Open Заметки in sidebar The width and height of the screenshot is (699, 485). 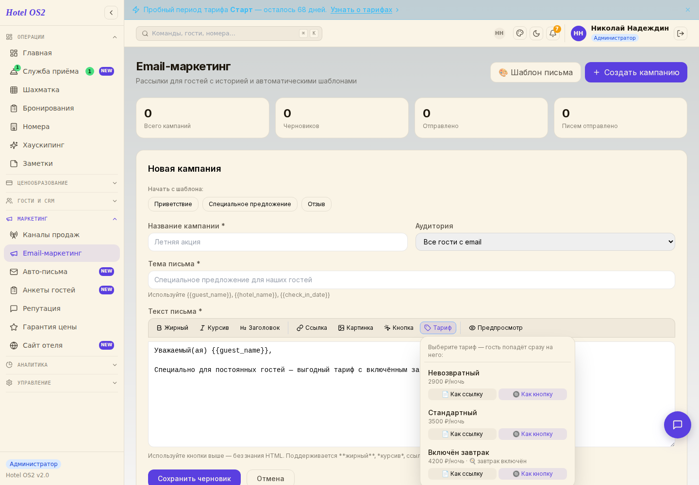[x=62, y=163]
